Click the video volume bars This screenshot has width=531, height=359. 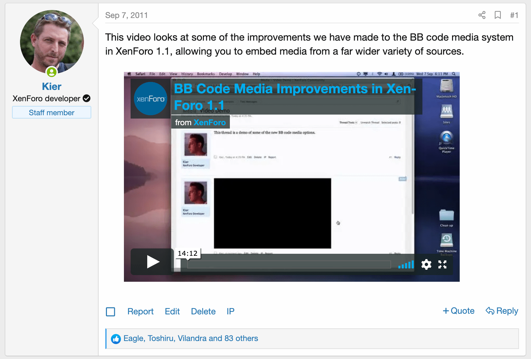pos(406,265)
